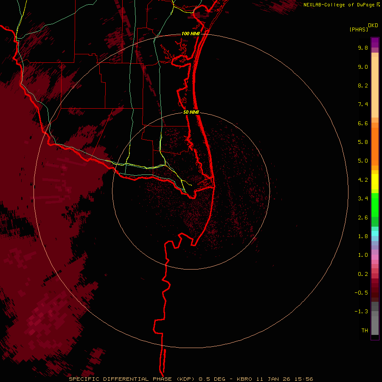Click the 100 NMI range ring label
Screen dimensions: 382x382
[191, 34]
